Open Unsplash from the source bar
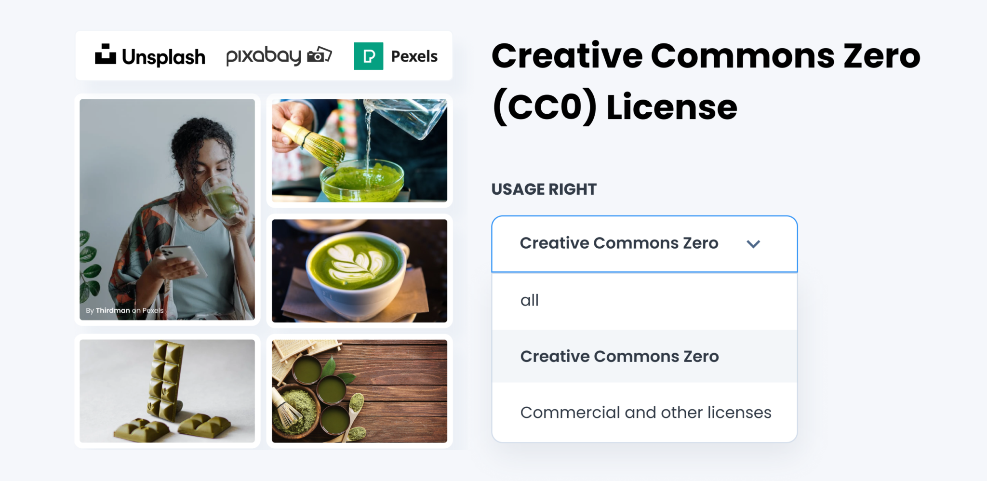 150,55
